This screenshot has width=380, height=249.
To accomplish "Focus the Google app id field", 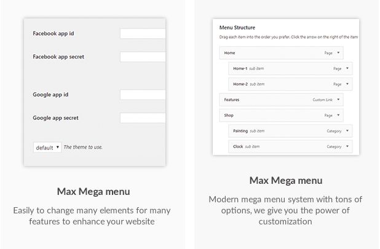I will pos(143,95).
